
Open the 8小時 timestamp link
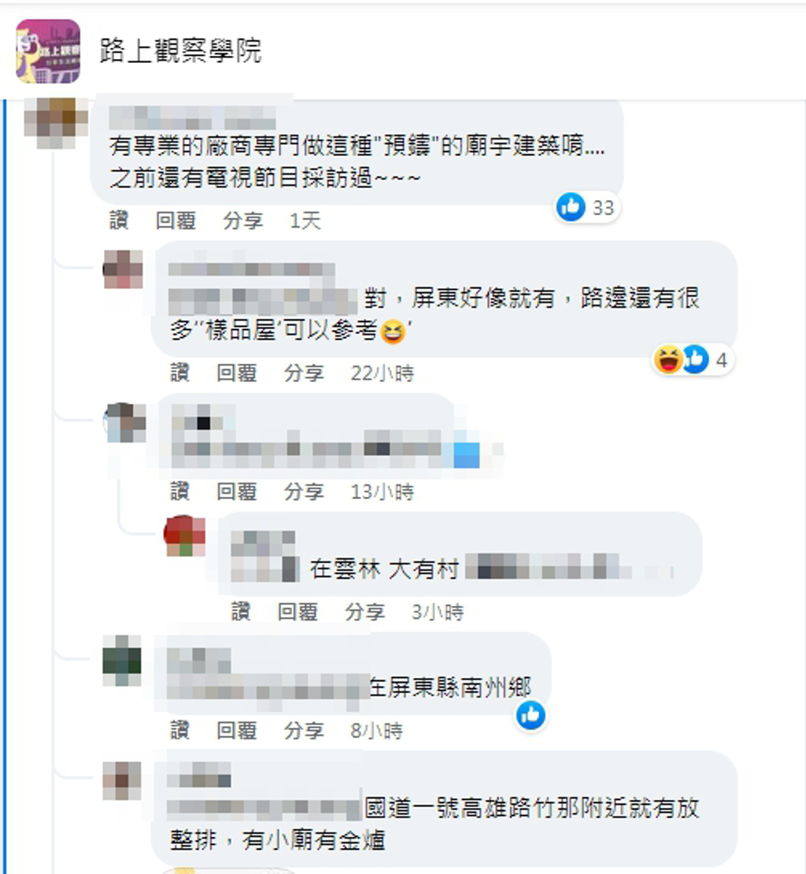coord(376,730)
